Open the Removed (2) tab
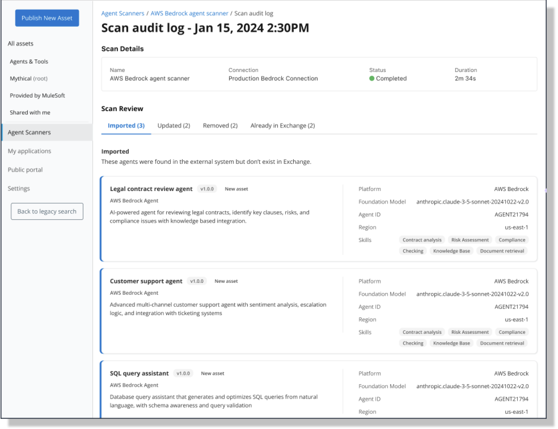 220,126
